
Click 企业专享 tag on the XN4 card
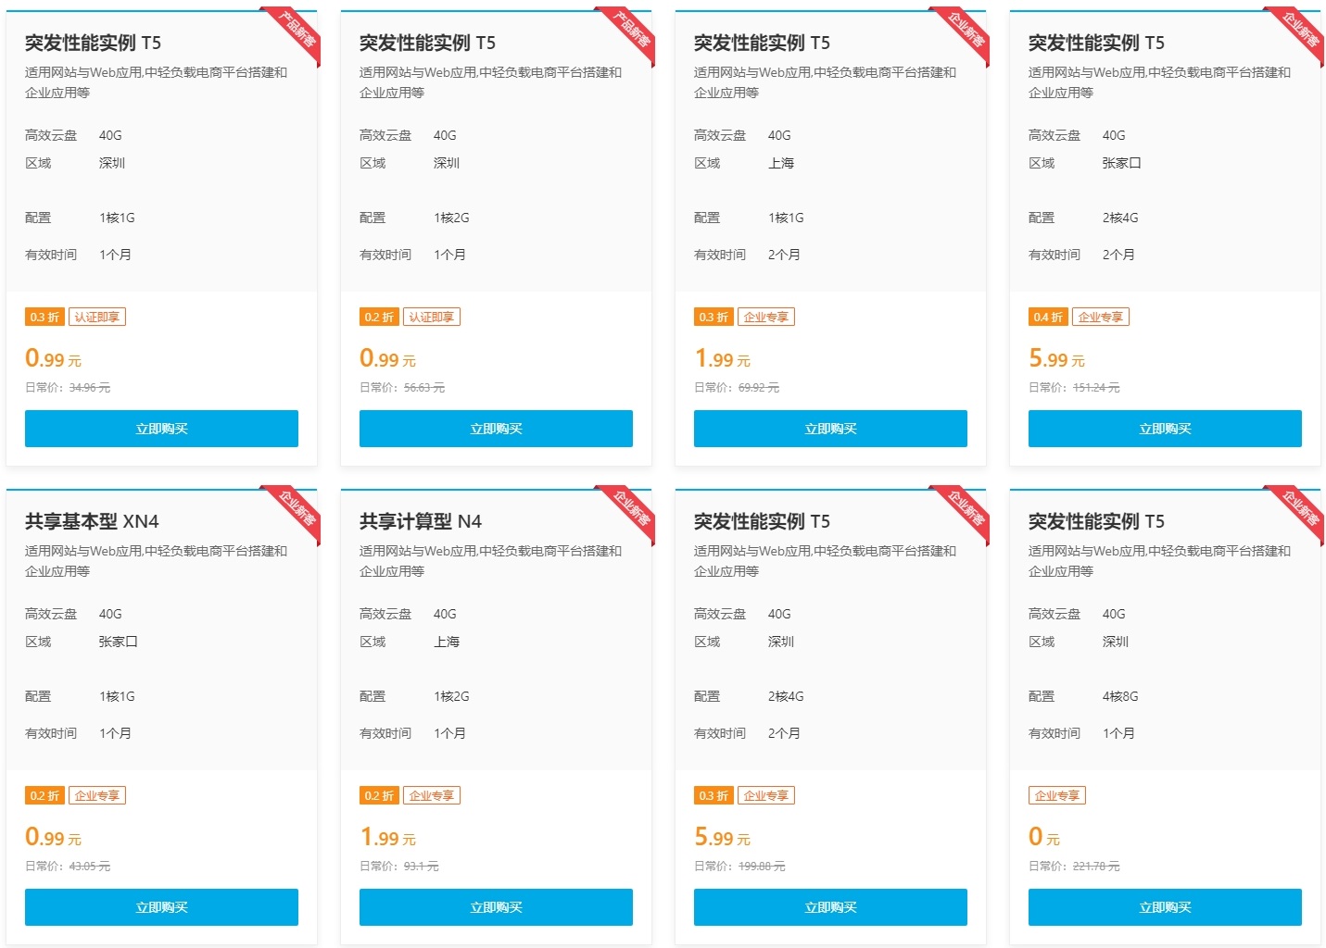pyautogui.click(x=97, y=795)
